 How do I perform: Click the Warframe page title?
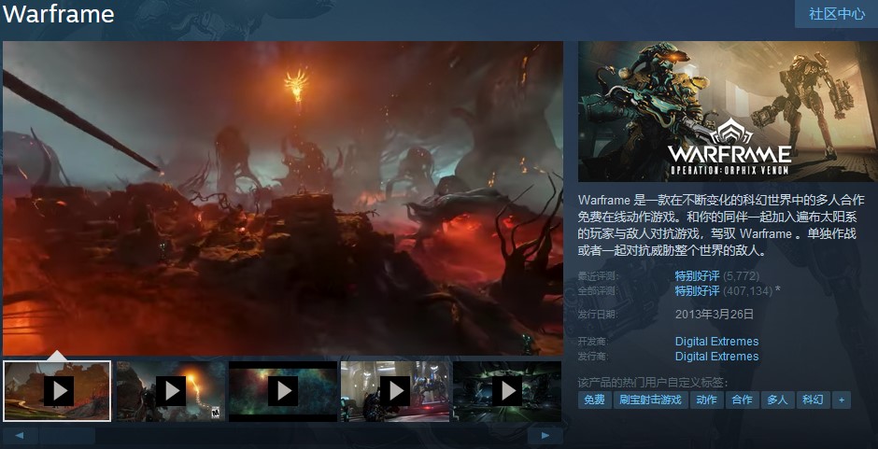click(x=59, y=15)
